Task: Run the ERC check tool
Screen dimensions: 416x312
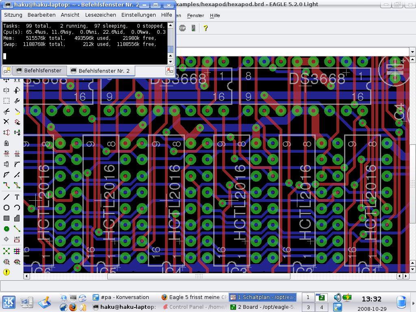Action: pyautogui.click(x=6, y=262)
